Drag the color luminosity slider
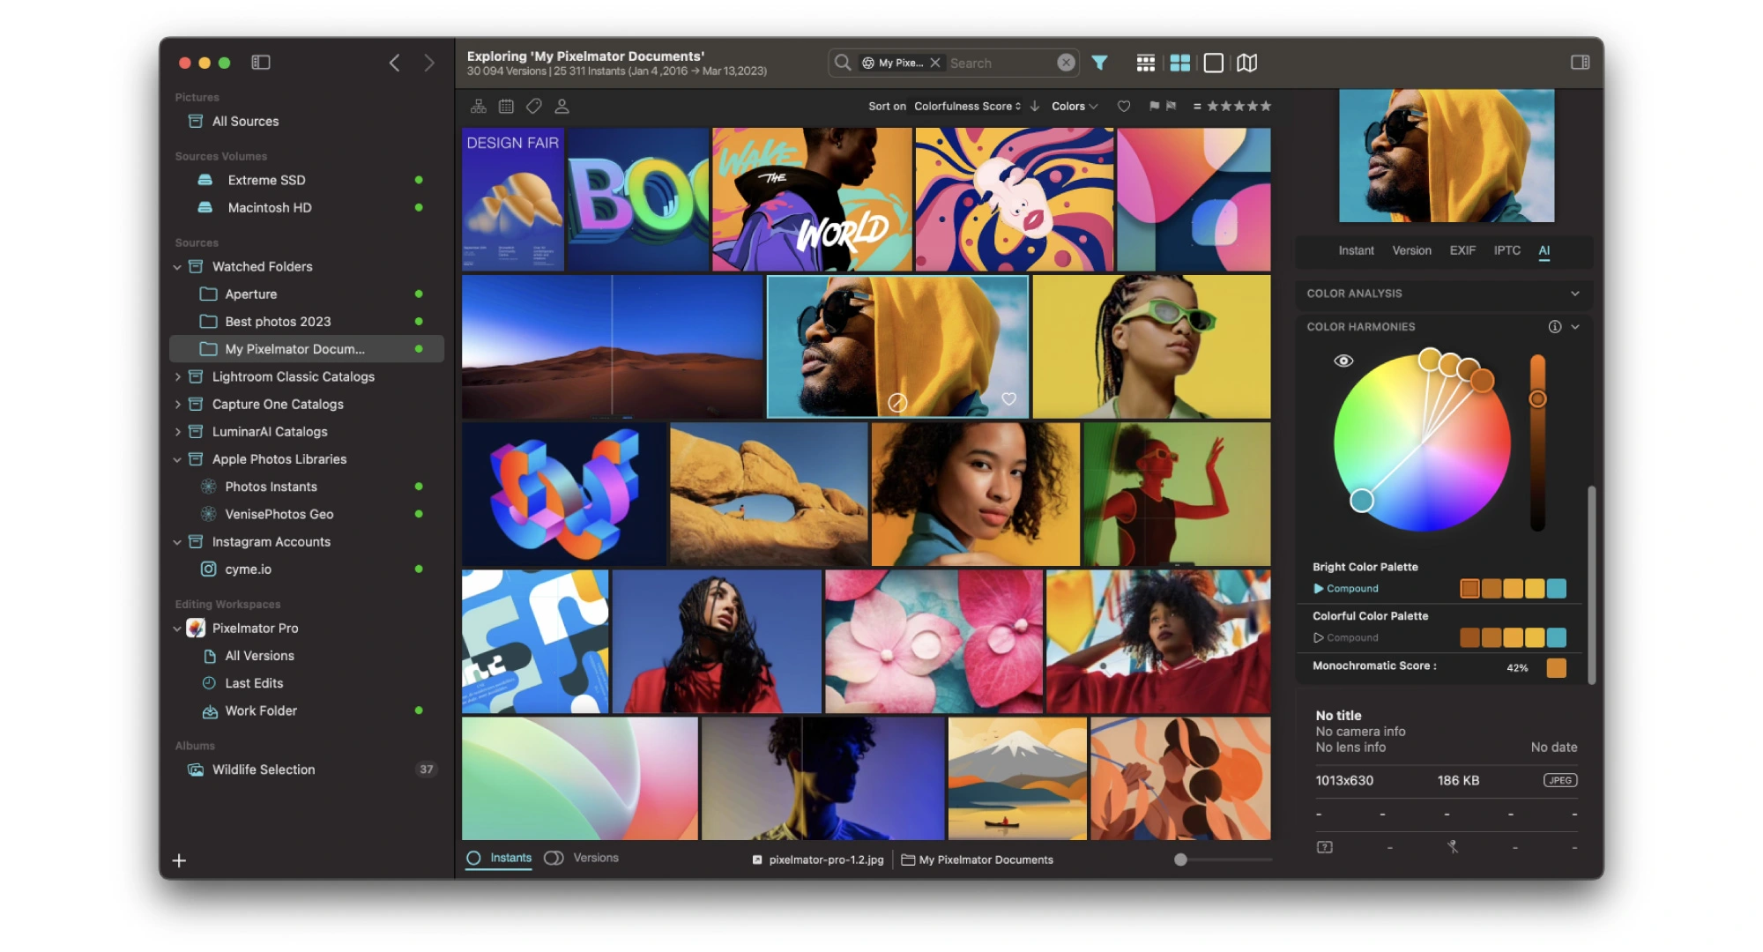 tap(1543, 397)
